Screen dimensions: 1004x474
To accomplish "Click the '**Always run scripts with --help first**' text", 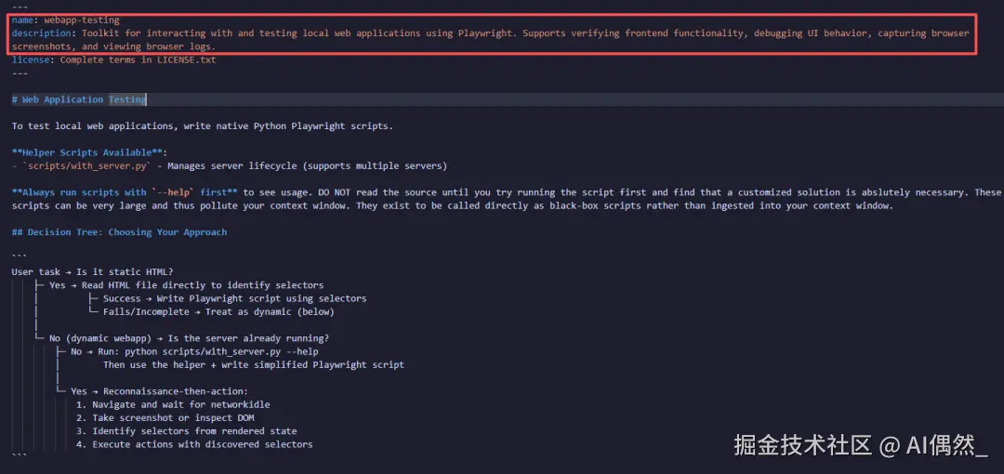I will click(125, 192).
